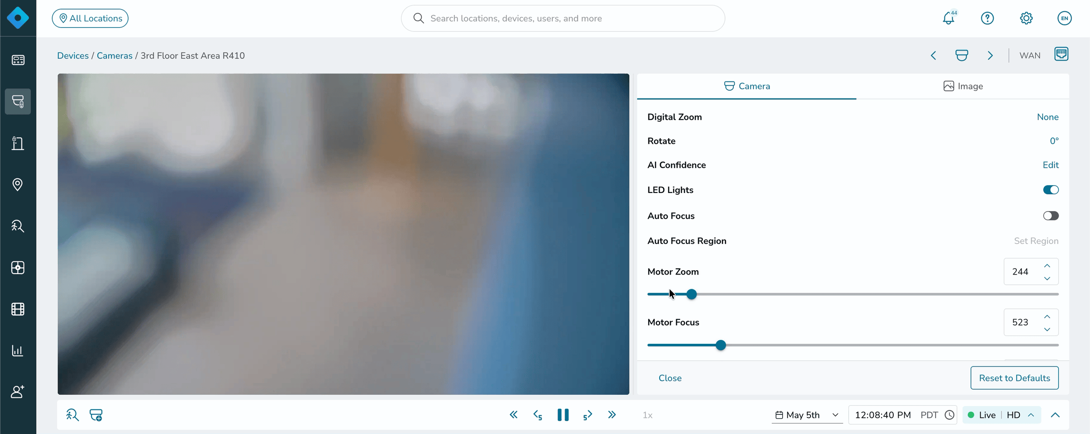The image size is (1090, 434).
Task: Increase Motor Zoom value with up arrow
Action: point(1047,266)
